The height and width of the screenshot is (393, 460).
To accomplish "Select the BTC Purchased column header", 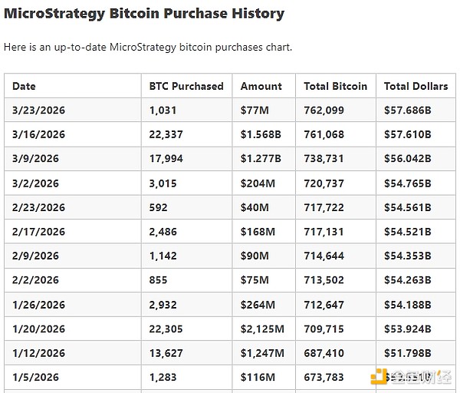I will click(186, 86).
